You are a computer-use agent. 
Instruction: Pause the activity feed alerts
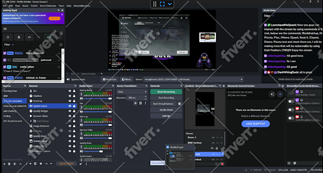(x=8, y=37)
